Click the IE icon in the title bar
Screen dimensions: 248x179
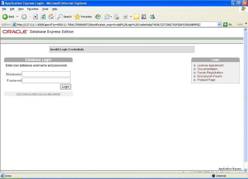click(x=2, y=3)
